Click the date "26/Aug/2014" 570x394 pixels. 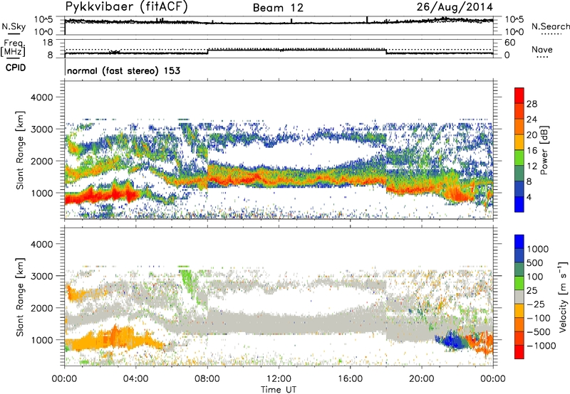point(455,7)
